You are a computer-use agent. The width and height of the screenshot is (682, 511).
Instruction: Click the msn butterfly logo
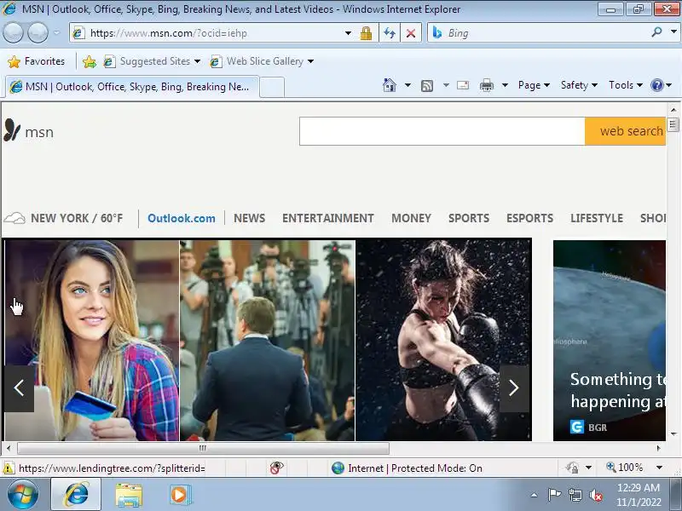tap(29, 131)
